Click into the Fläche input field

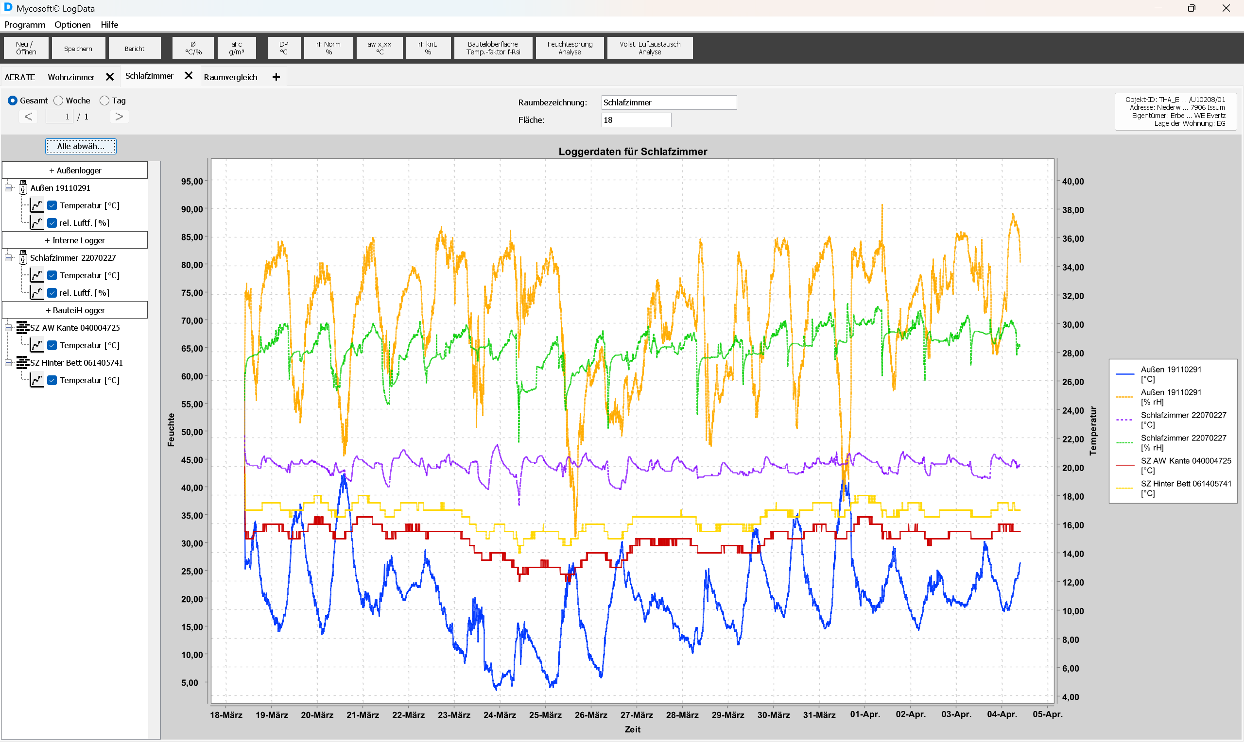click(636, 120)
